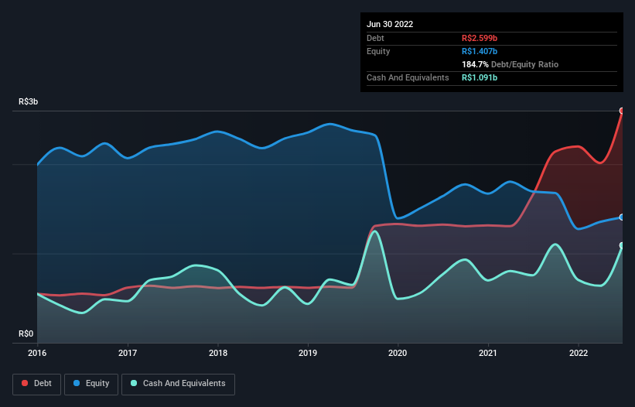Image resolution: width=635 pixels, height=407 pixels.
Task: Click the 2017 x-axis label
Action: [x=128, y=353]
